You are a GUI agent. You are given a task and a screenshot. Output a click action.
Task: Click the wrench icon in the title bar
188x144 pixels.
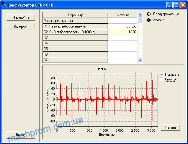(x=4, y=5)
